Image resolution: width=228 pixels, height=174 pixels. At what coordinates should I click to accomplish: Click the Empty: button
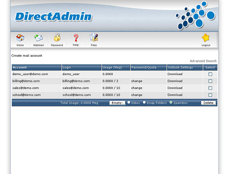tap(117, 103)
